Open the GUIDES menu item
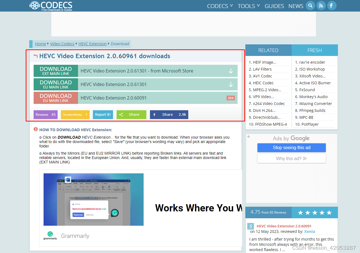The width and height of the screenshot is (360, 253). click(x=274, y=6)
